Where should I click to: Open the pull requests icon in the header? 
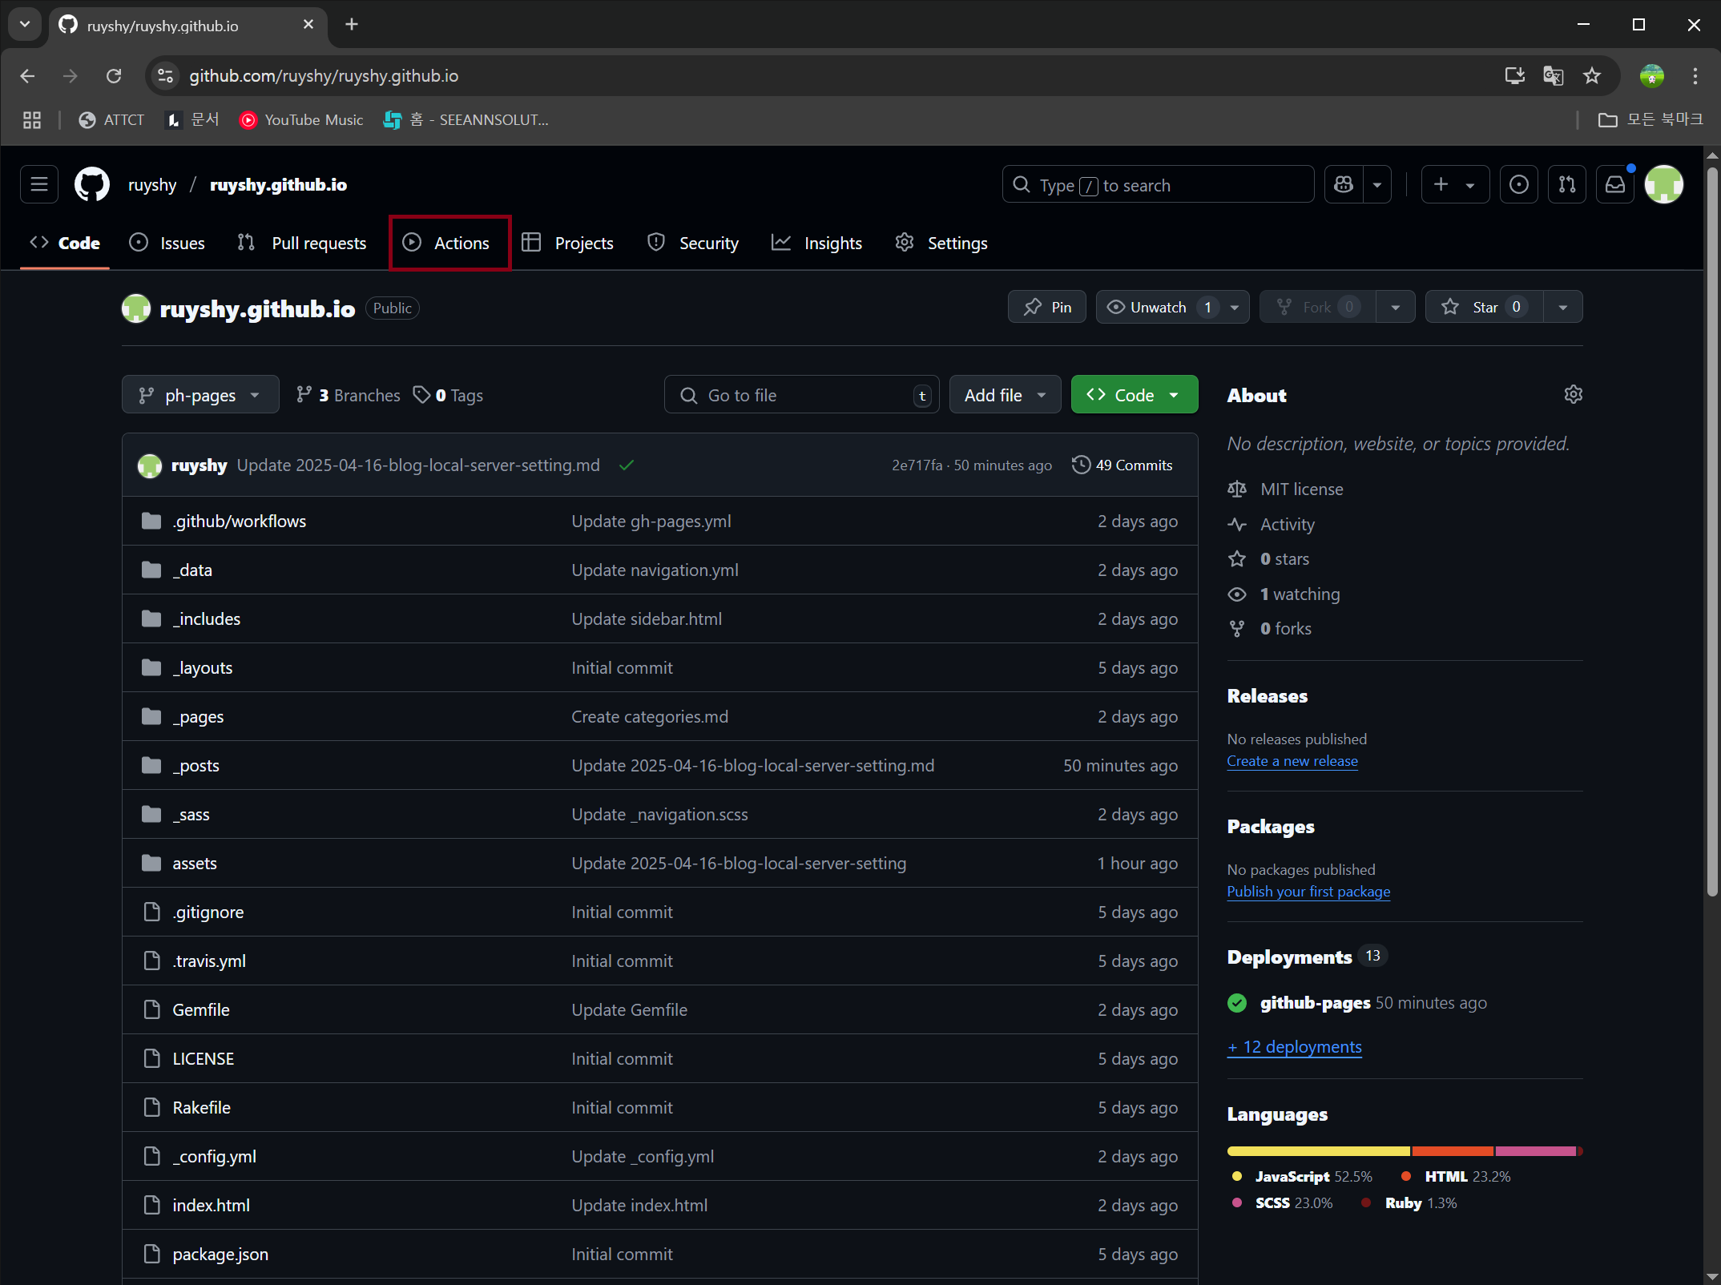(1567, 184)
